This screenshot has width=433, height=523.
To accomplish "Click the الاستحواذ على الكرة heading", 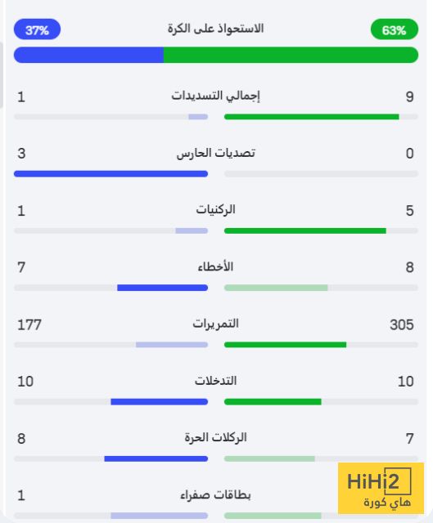I will click(x=215, y=29).
